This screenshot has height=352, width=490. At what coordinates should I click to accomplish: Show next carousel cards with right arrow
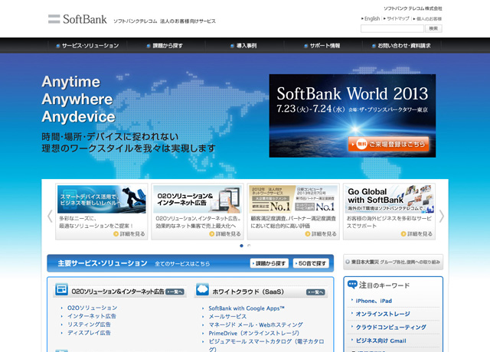point(441,216)
